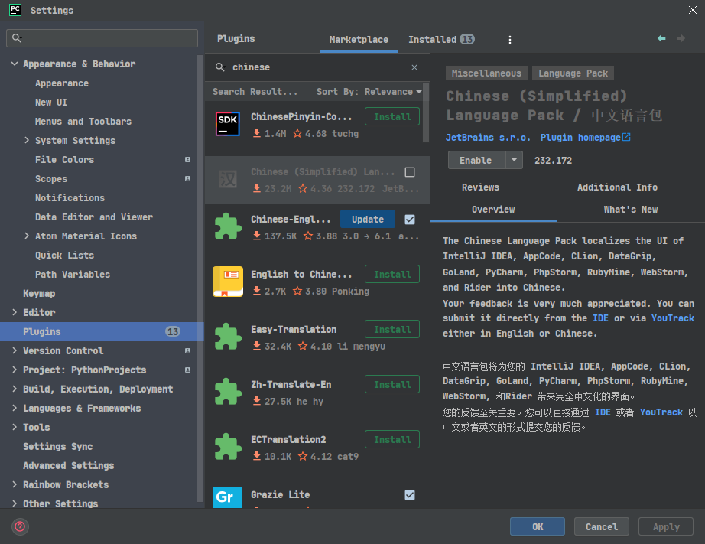Screen dimensions: 705x544
Task: Click the Easy-Translation puzzle piece icon
Action: (x=228, y=337)
